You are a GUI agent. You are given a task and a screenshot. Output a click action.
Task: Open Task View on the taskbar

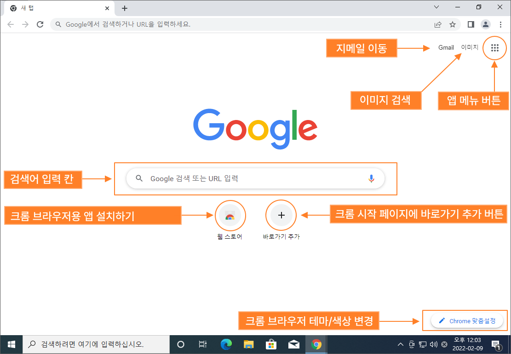click(203, 344)
